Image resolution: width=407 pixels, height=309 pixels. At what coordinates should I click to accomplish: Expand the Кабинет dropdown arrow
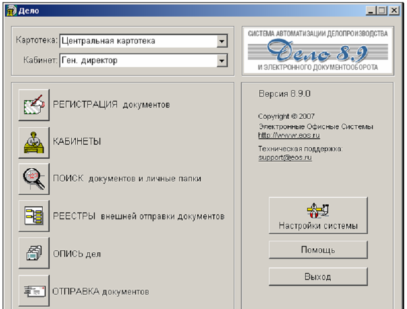tap(222, 61)
